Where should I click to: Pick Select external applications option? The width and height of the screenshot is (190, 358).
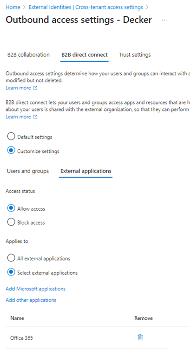click(11, 272)
